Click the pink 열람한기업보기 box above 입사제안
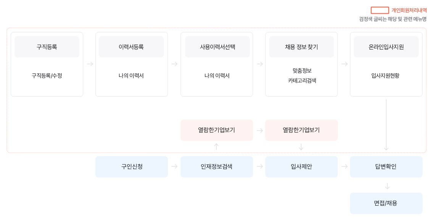This screenshot has height=222, width=437. pyautogui.click(x=302, y=130)
